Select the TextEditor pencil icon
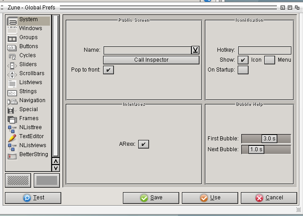The image size is (303, 216). pos(12,137)
